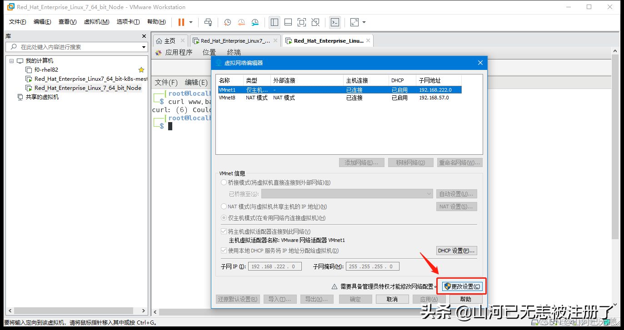Image resolution: width=624 pixels, height=330 pixels.
Task: Select 仅主机模式 radio option
Action: click(x=223, y=218)
